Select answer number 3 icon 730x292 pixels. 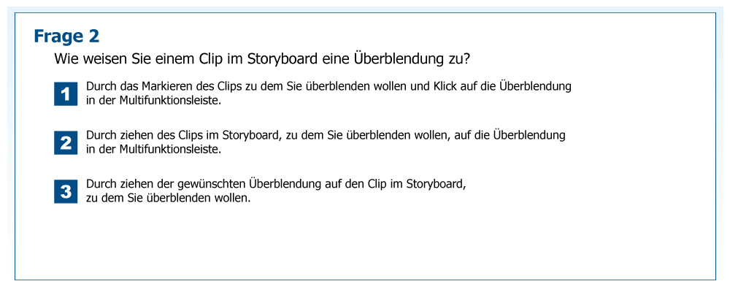tap(66, 191)
